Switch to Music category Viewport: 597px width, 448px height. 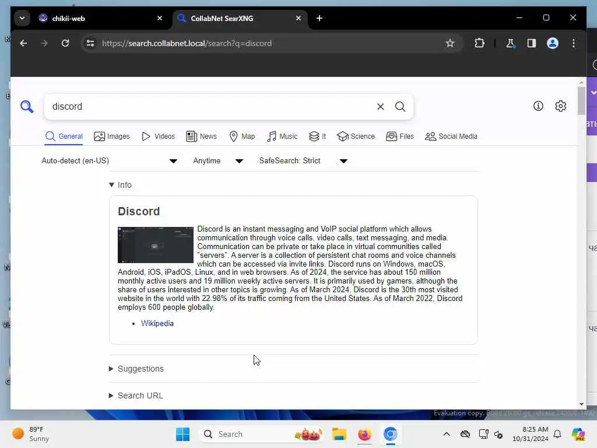pyautogui.click(x=282, y=136)
